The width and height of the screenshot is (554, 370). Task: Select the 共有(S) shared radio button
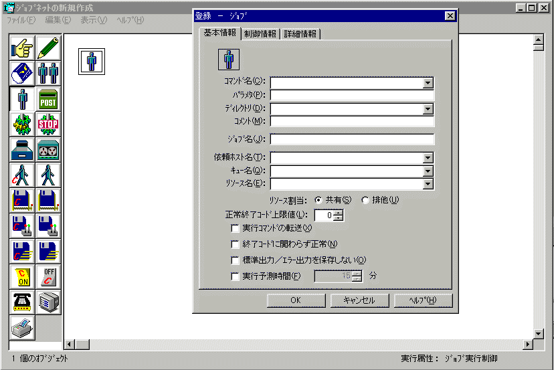318,200
